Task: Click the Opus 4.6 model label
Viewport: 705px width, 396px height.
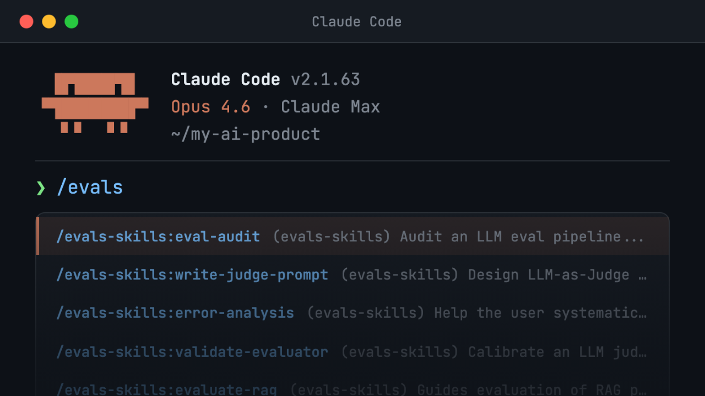Action: pyautogui.click(x=211, y=106)
